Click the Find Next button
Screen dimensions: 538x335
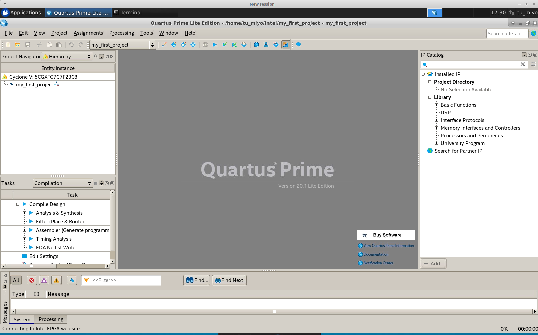(229, 280)
